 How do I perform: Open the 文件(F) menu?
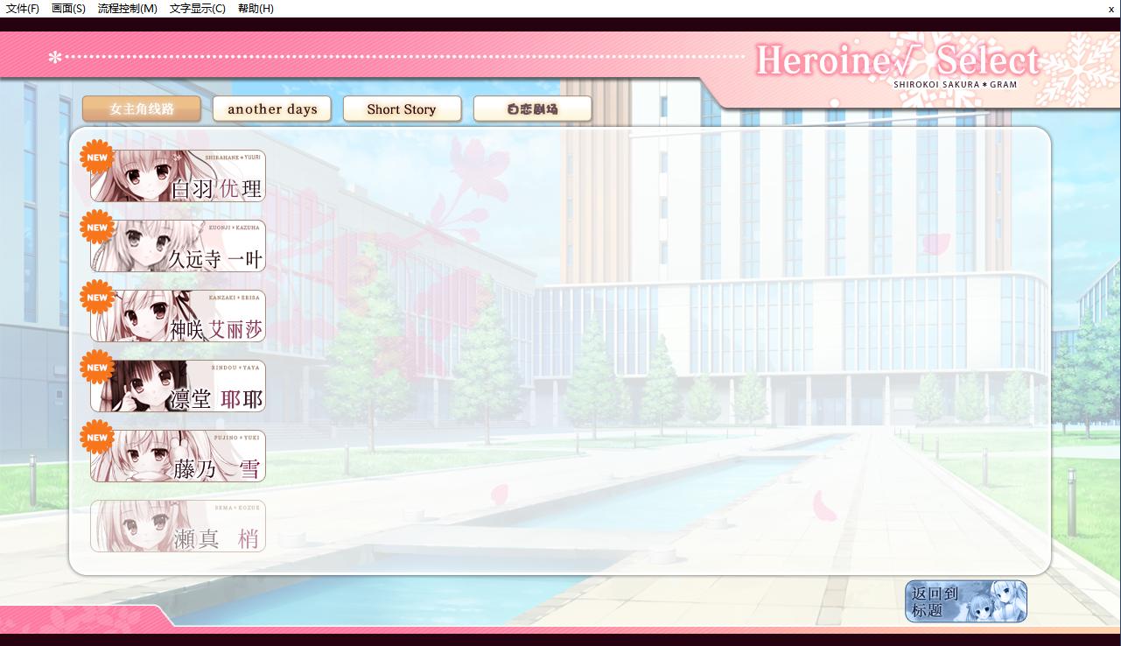pos(23,8)
